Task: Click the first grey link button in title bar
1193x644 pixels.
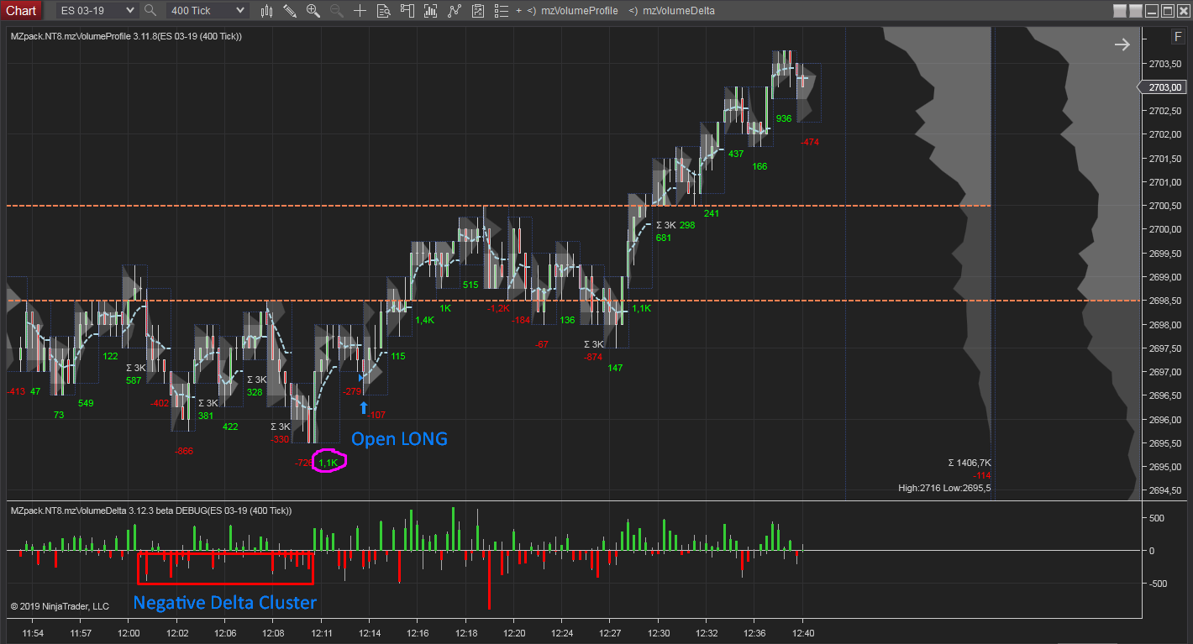Action: (x=1119, y=11)
